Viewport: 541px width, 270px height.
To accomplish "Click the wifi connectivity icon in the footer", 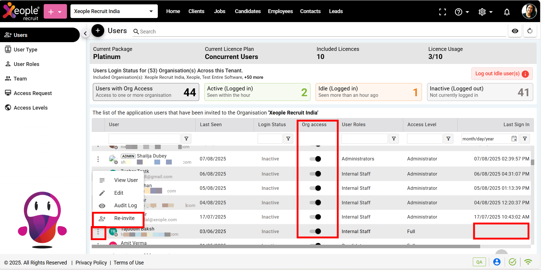I will 528,262.
